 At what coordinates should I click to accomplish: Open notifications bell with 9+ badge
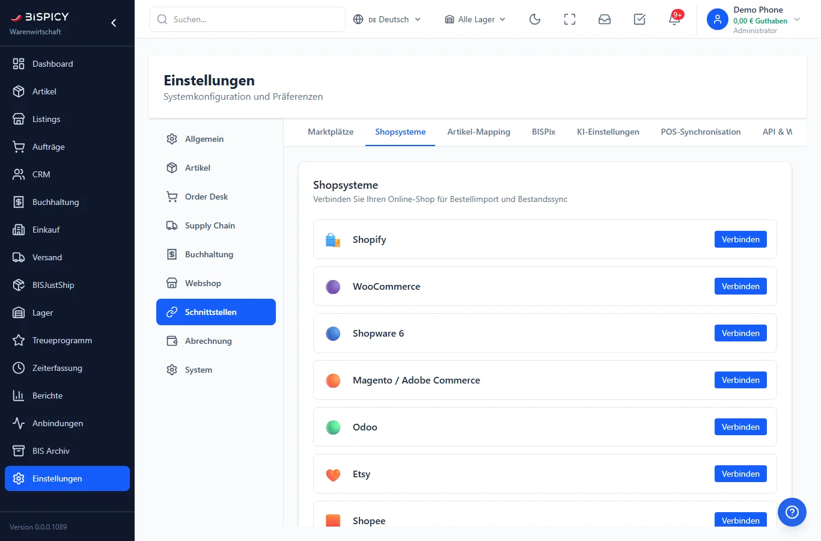pyautogui.click(x=674, y=19)
